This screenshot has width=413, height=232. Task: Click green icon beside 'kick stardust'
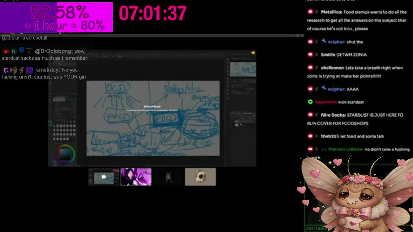[310, 102]
